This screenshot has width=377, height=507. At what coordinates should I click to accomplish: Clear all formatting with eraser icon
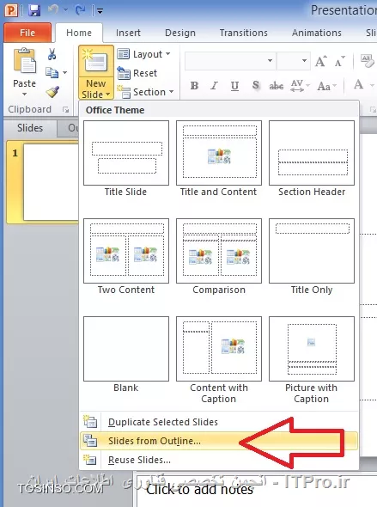[368, 60]
